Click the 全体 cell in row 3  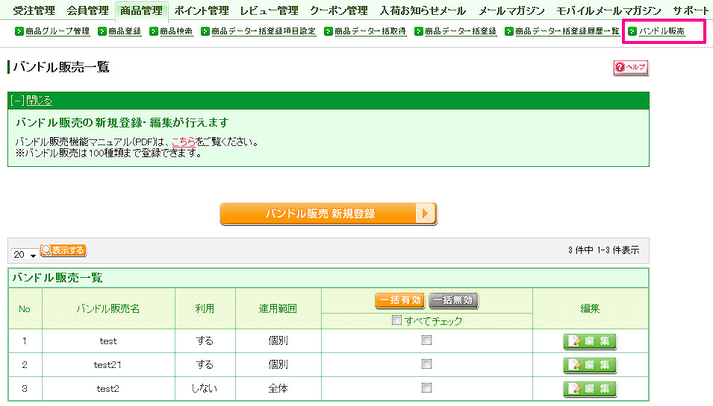coord(278,389)
